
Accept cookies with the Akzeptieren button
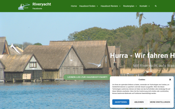(121, 102)
